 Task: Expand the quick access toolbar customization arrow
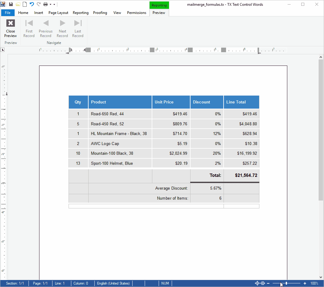(54, 5)
